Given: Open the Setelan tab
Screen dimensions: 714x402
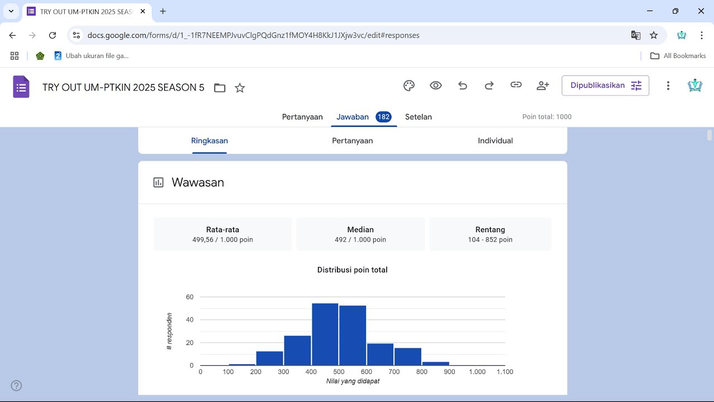Looking at the screenshot, I should click(418, 117).
